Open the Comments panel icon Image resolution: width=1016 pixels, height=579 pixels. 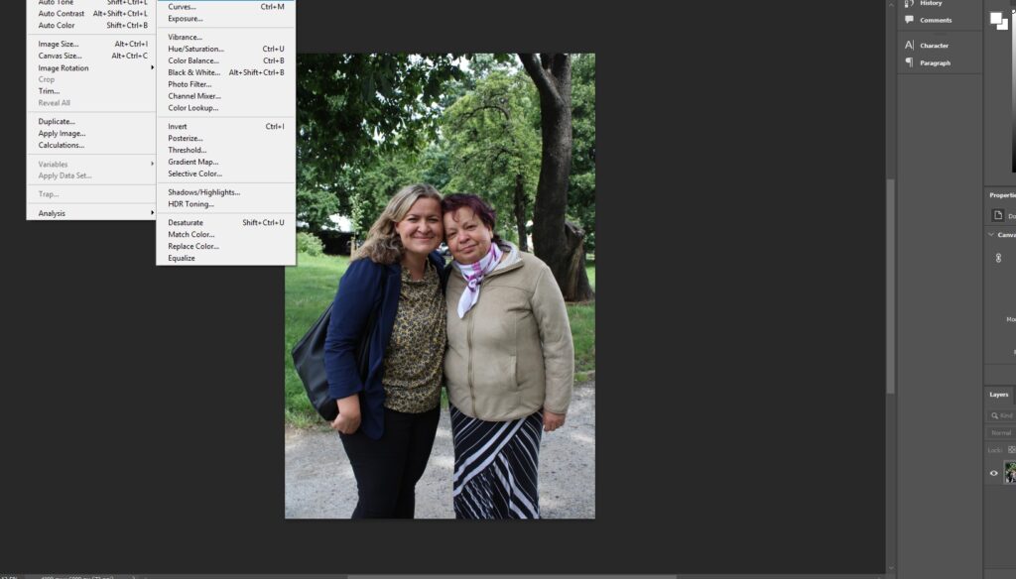[909, 20]
